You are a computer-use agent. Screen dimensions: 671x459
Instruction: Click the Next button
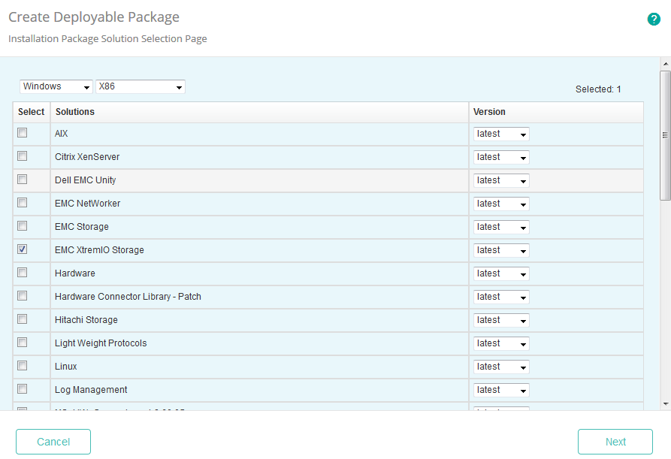pos(615,442)
